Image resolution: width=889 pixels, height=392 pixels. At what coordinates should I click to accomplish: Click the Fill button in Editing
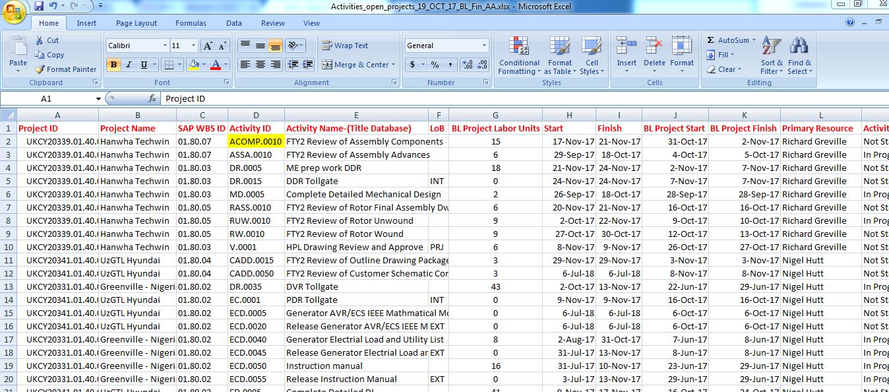pos(720,55)
